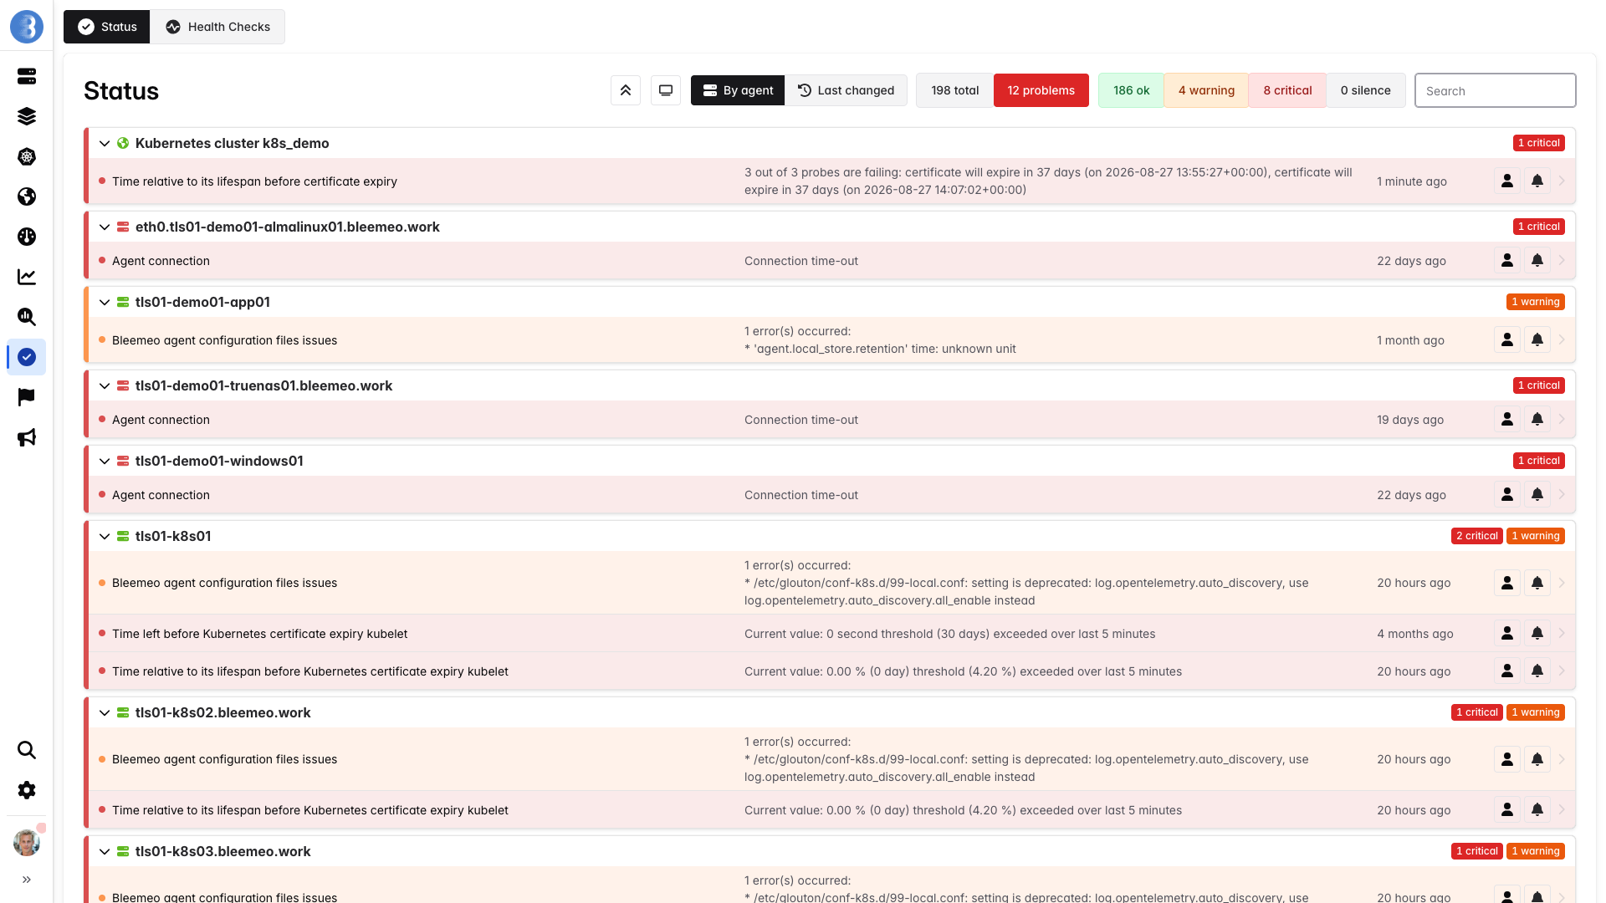Collapse tls01-k8s03.bleemeo.work group

105,852
